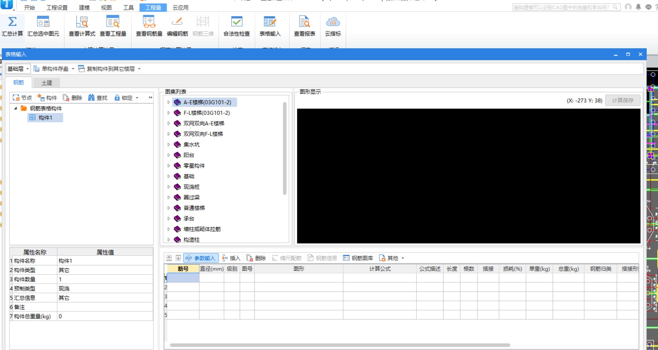Select 双网双向A-E楼梯 atlas entry

204,123
